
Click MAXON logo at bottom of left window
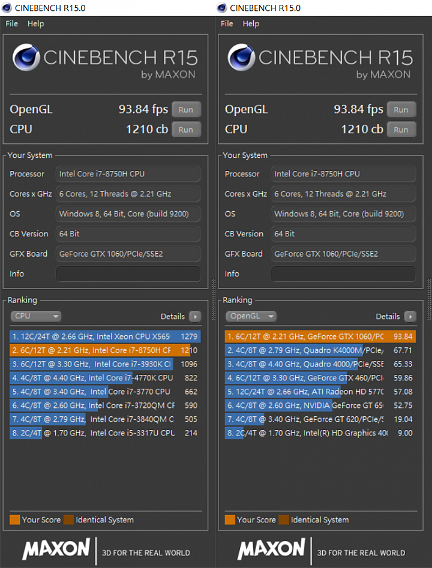tap(56, 549)
